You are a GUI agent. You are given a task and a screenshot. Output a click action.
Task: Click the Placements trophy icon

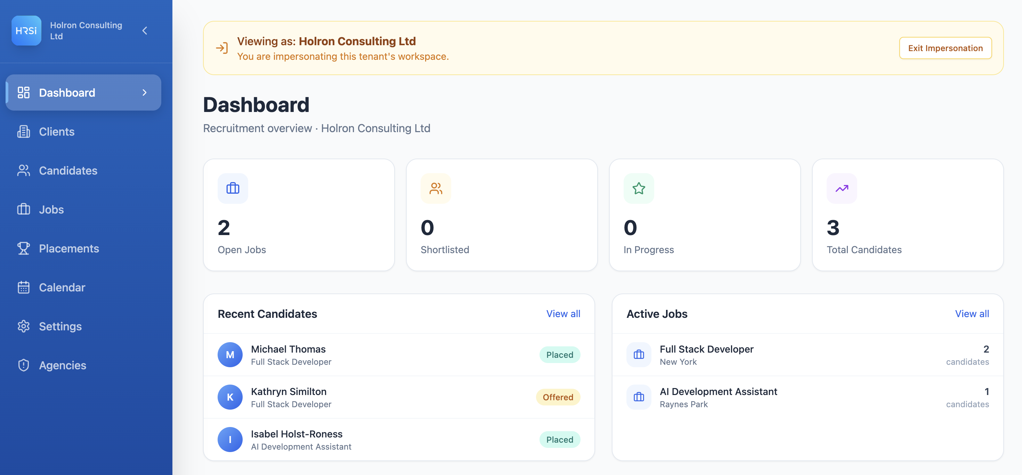click(23, 248)
